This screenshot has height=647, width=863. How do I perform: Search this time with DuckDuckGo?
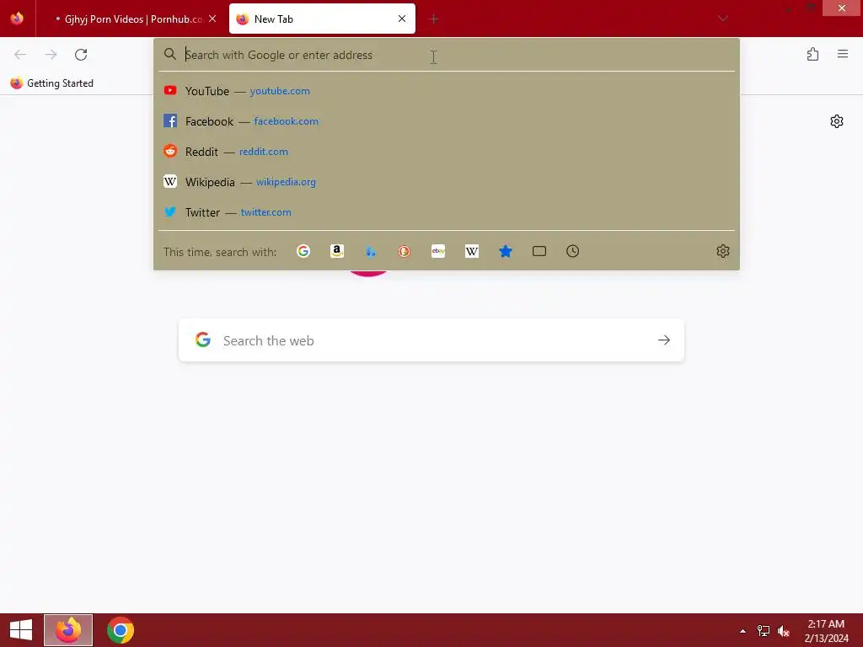click(404, 251)
